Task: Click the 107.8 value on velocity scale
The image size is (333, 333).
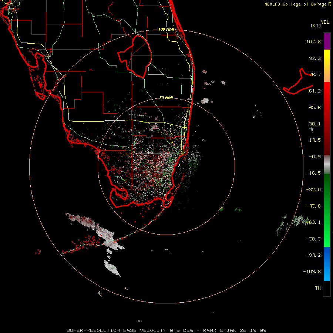Action: coord(313,41)
